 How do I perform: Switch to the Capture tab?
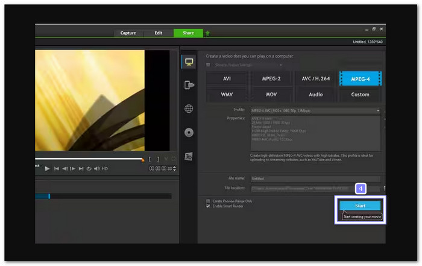128,33
